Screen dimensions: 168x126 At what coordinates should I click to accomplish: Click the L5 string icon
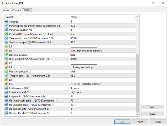coord(7,46)
